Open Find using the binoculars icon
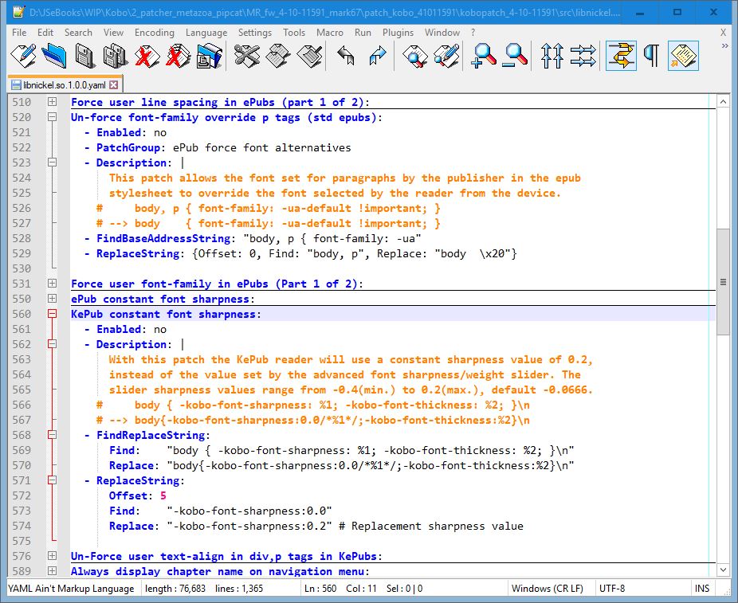 [415, 56]
